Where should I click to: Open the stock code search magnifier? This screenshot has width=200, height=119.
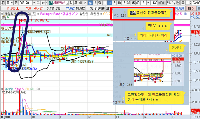[38, 2]
